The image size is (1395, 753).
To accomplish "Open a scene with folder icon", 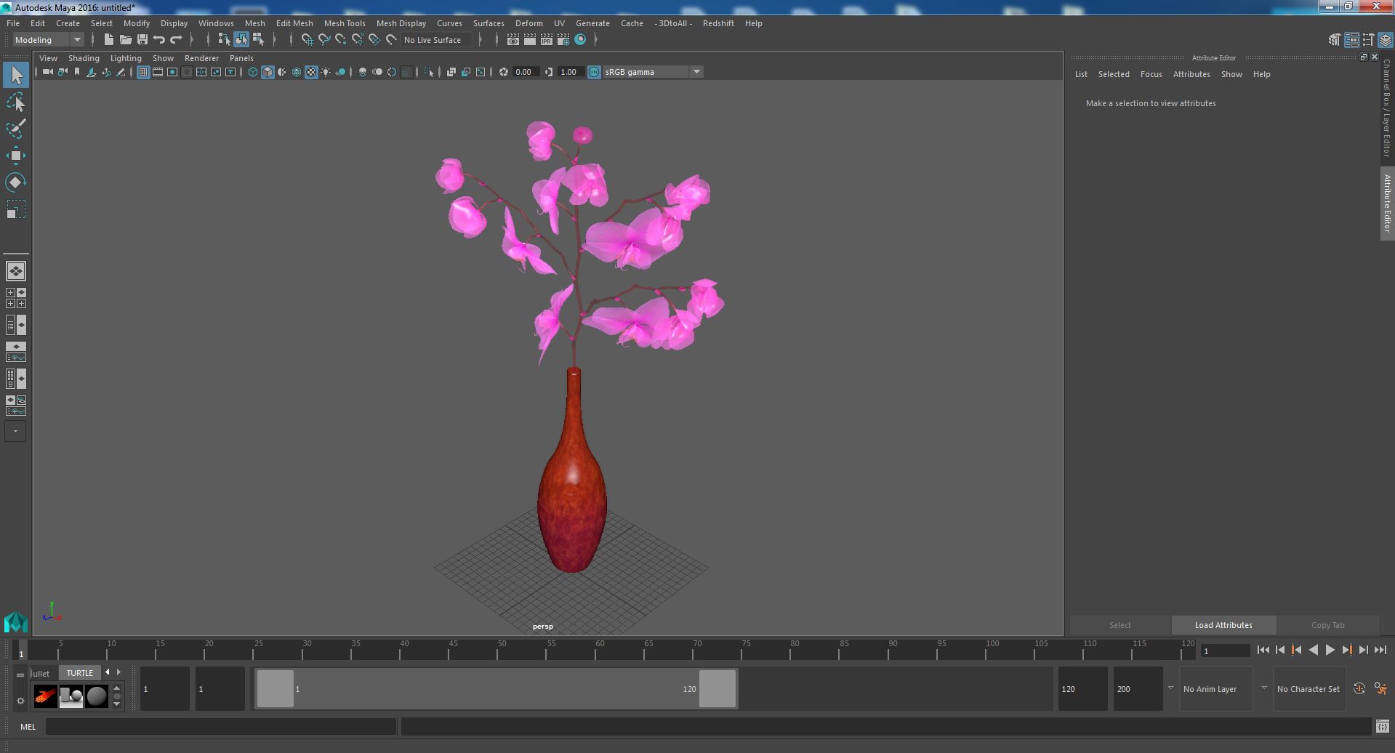I will [125, 39].
